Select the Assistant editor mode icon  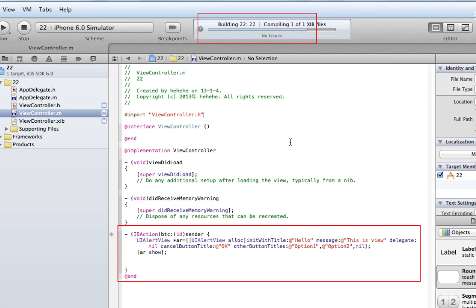[451, 27]
